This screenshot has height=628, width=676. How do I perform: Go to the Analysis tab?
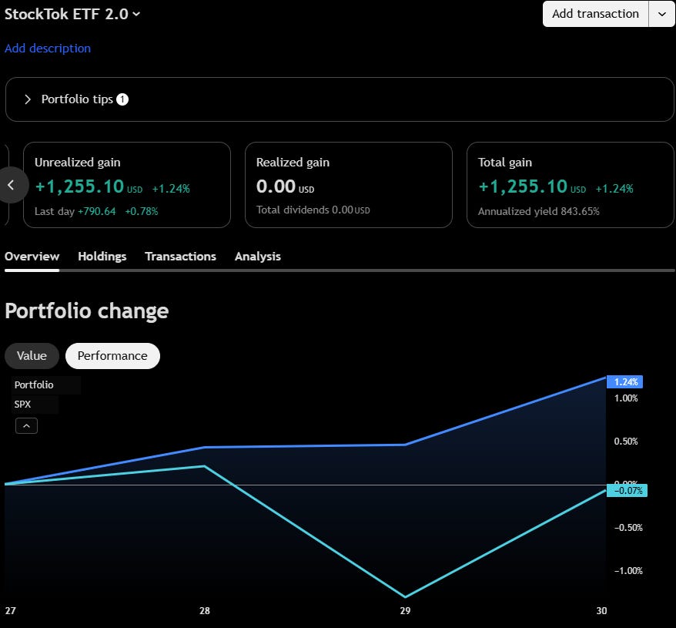[x=257, y=257]
